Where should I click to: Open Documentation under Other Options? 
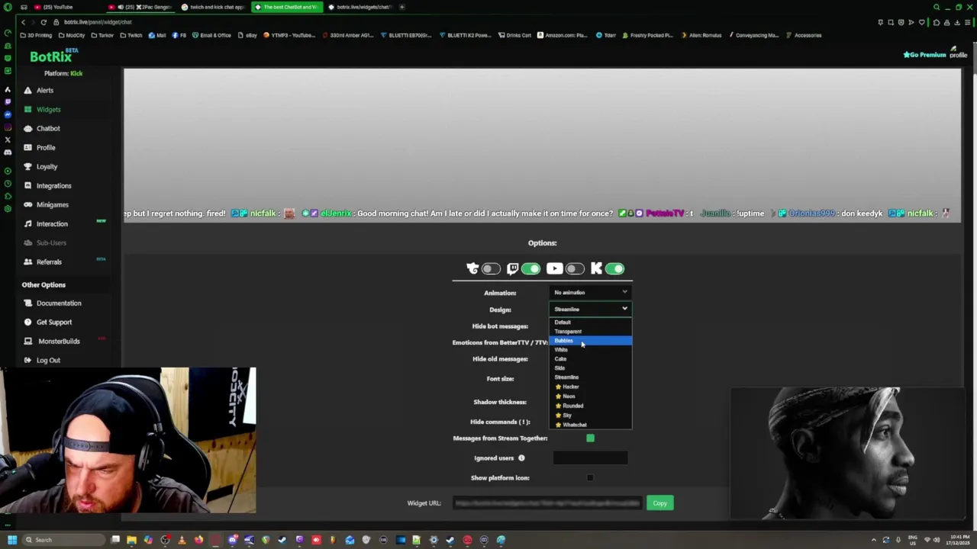pos(59,303)
